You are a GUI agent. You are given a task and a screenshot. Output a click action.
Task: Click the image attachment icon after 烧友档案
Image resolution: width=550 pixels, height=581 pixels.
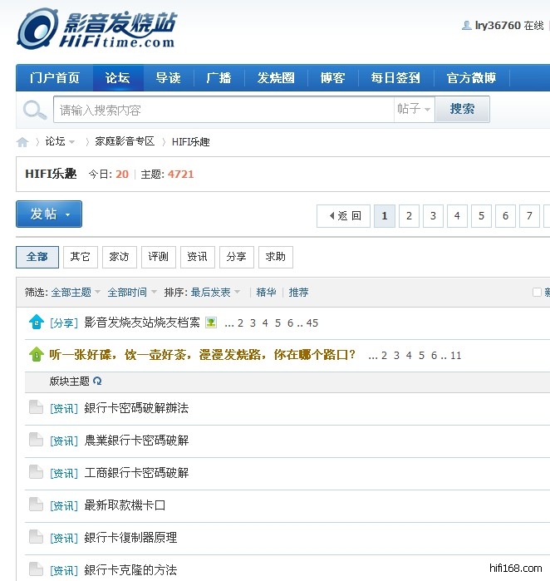tap(211, 323)
